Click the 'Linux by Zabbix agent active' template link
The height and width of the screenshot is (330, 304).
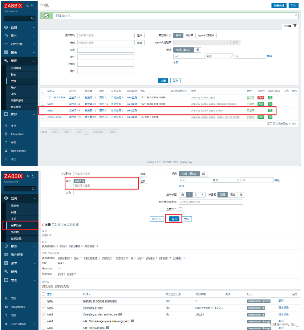point(207,110)
